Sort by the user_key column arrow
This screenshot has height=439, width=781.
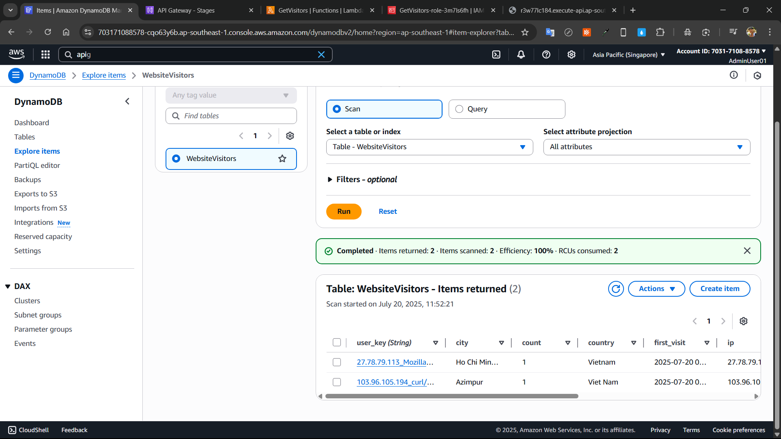(x=436, y=343)
